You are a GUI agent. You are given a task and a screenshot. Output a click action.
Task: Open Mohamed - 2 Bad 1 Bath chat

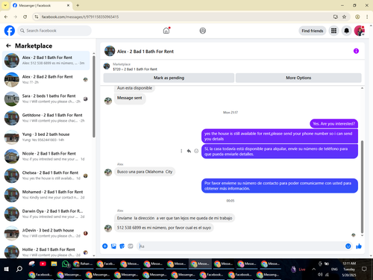click(46, 194)
